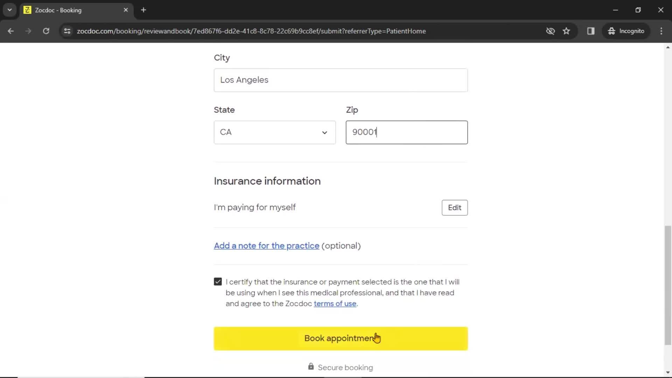Image resolution: width=672 pixels, height=378 pixels.
Task: Expand the State dropdown showing CA
Action: pyautogui.click(x=275, y=132)
